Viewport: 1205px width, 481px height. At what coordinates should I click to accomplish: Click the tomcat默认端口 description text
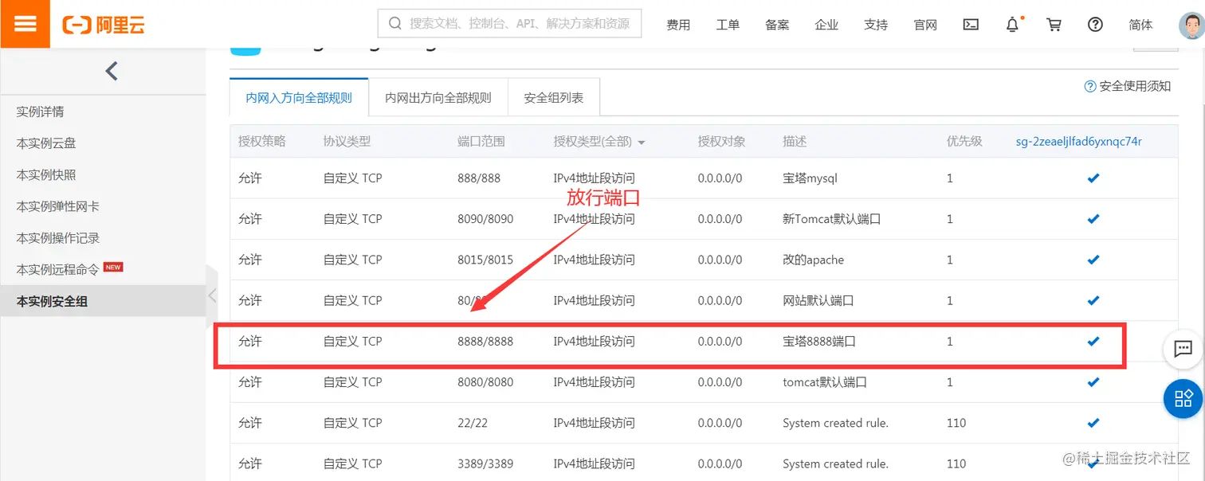coord(825,382)
